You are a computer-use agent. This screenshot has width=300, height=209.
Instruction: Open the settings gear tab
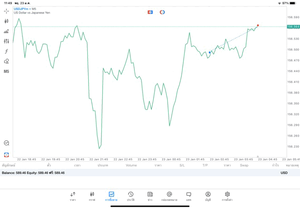coord(227,196)
